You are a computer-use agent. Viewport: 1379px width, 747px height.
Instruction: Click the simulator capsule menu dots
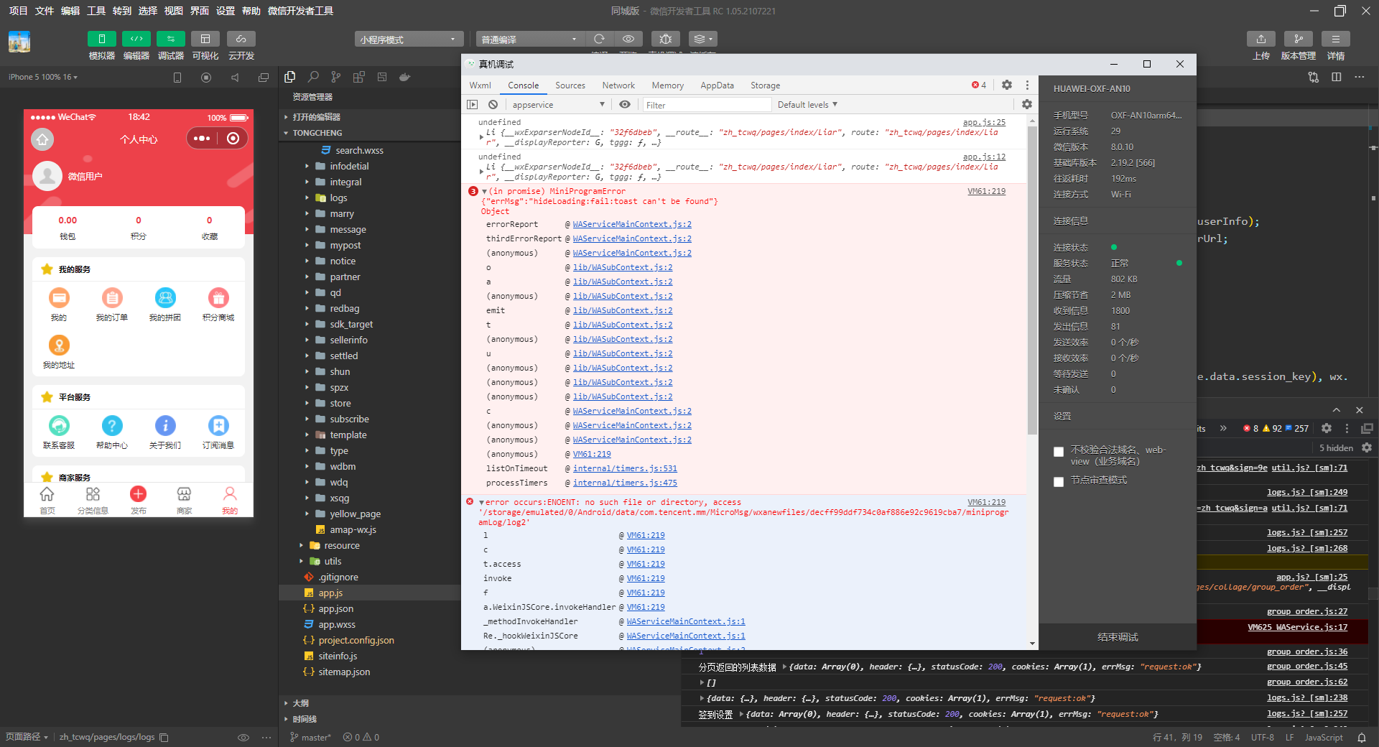point(202,139)
